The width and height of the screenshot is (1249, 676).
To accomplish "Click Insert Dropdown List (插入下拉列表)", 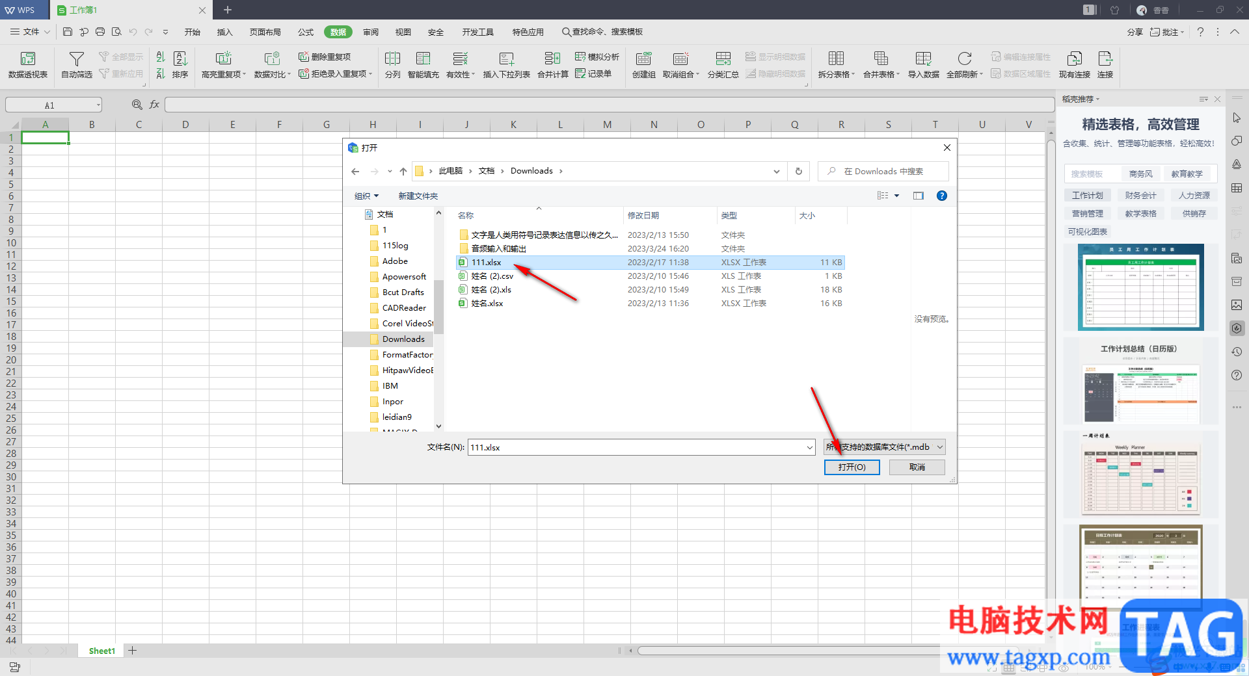I will (506, 65).
